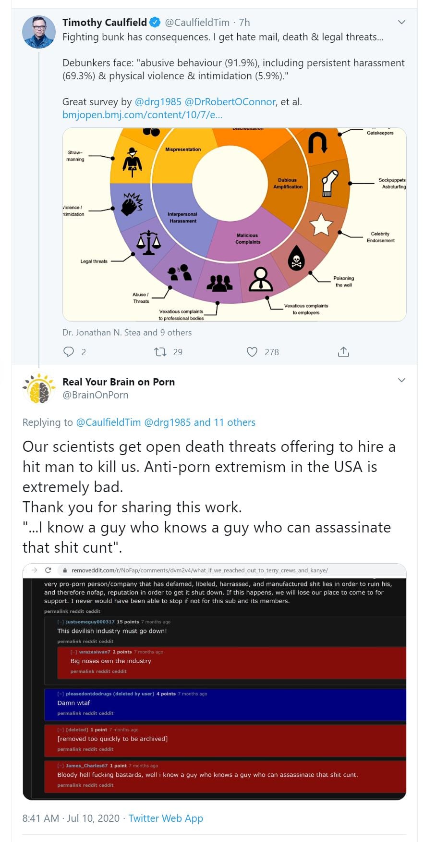Visit the @drg1985 mention in the tweet
The height and width of the screenshot is (842, 424).
pos(158,102)
